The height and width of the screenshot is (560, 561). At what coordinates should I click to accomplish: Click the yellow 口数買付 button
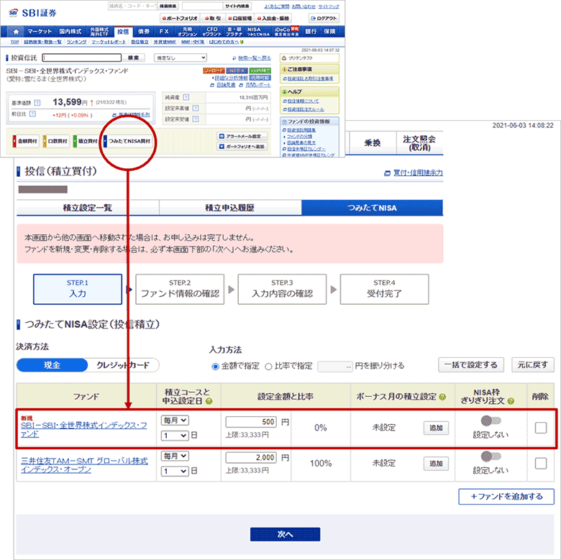(x=55, y=141)
